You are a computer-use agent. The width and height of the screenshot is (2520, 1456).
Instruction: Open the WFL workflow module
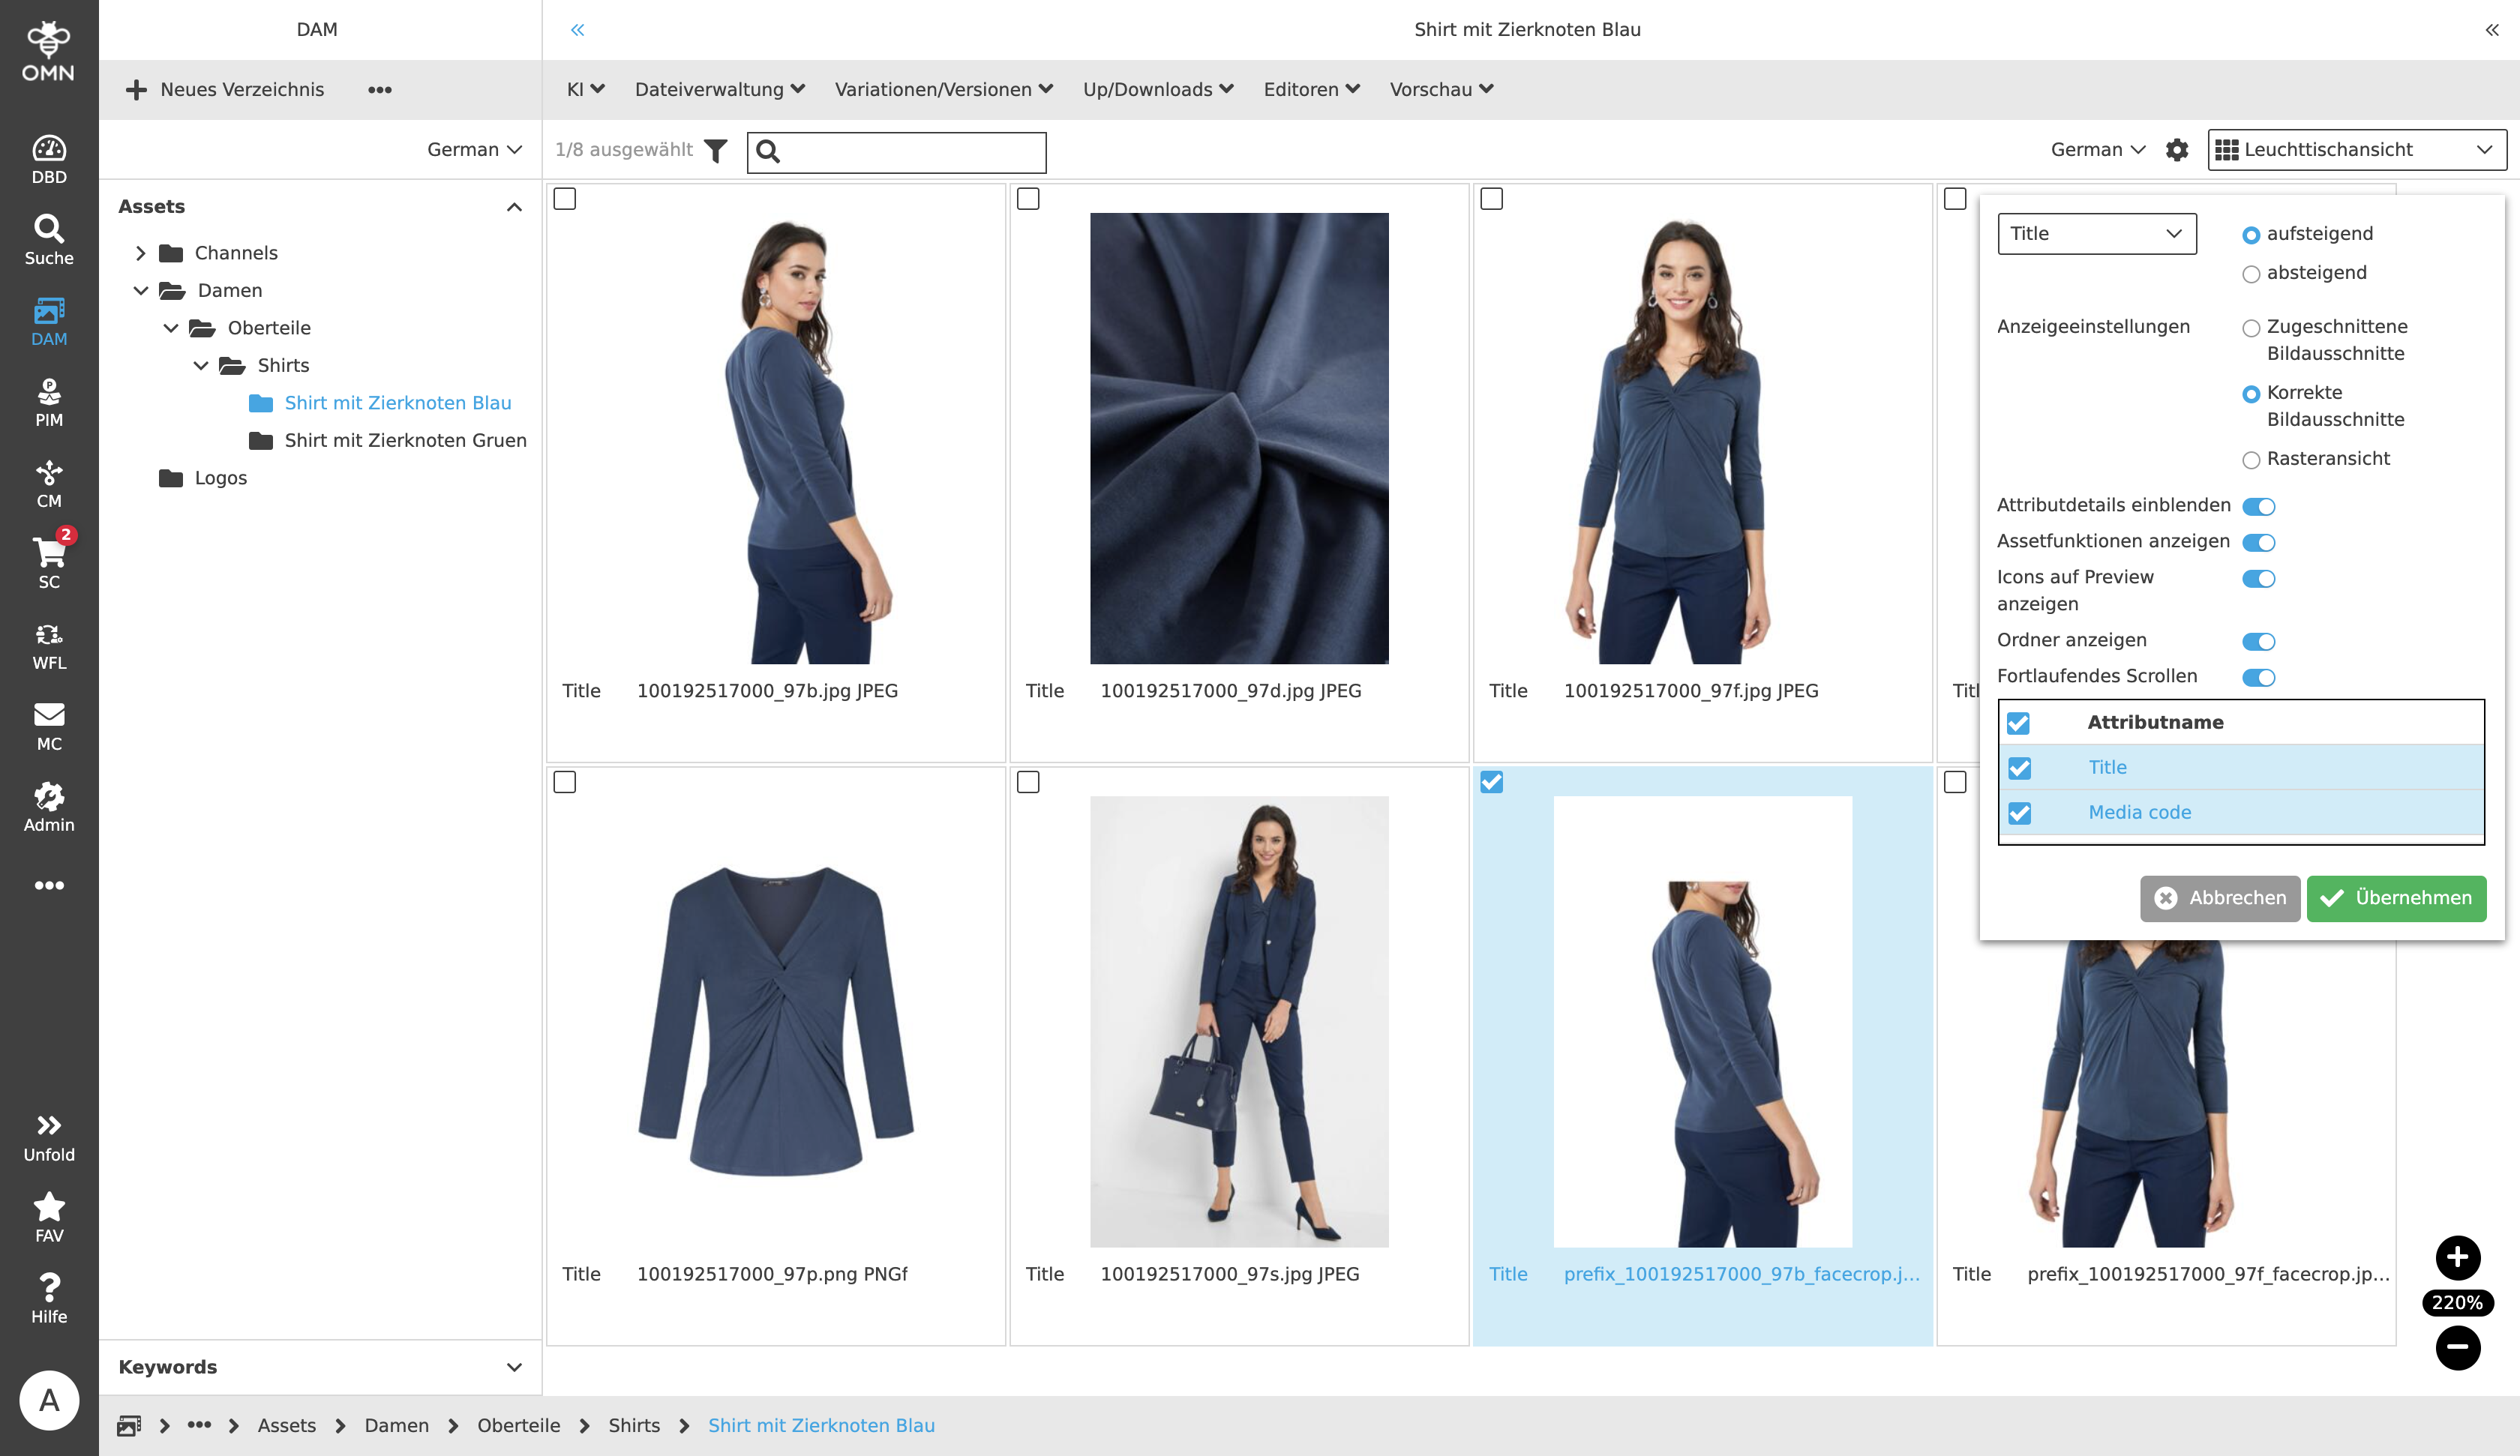pos(49,645)
